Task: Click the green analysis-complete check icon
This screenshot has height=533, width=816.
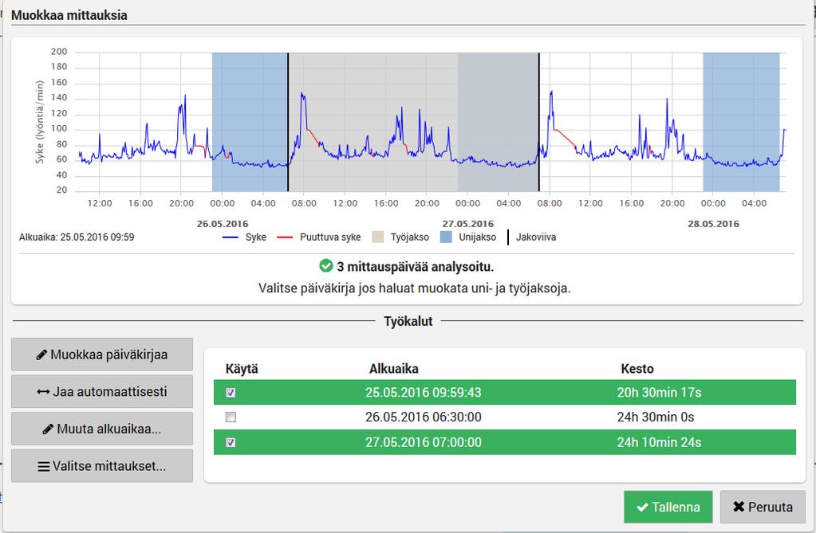Action: (325, 266)
